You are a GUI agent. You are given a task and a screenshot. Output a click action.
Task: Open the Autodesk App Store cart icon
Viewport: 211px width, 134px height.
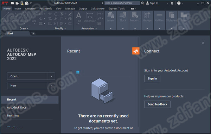(x=172, y=3)
